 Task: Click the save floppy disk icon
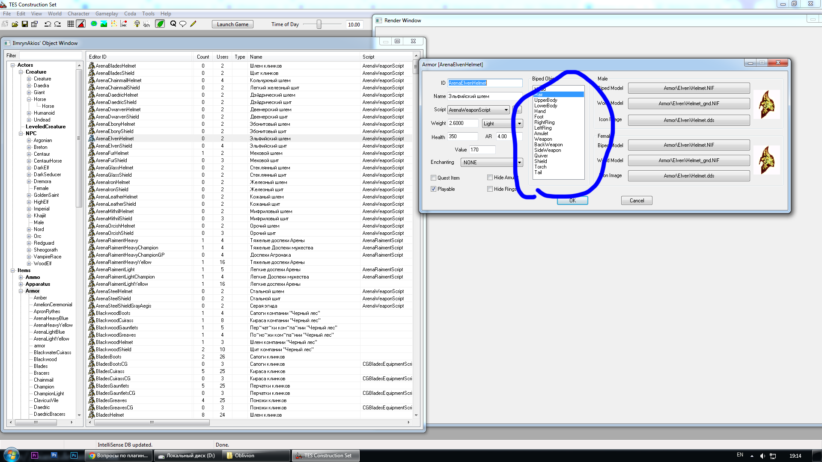tap(25, 24)
